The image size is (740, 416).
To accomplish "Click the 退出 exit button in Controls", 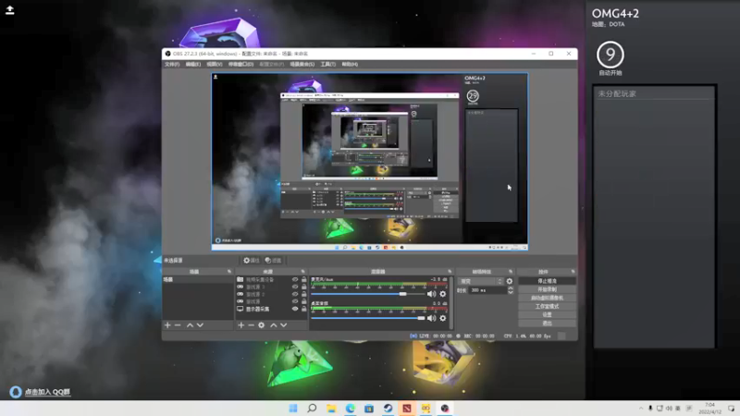I will (x=547, y=323).
